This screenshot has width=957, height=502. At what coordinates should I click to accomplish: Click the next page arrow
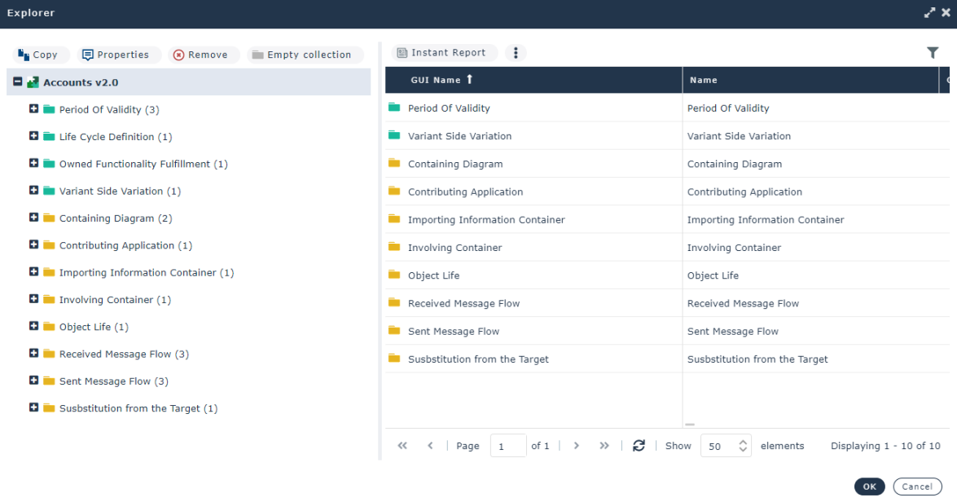point(577,446)
